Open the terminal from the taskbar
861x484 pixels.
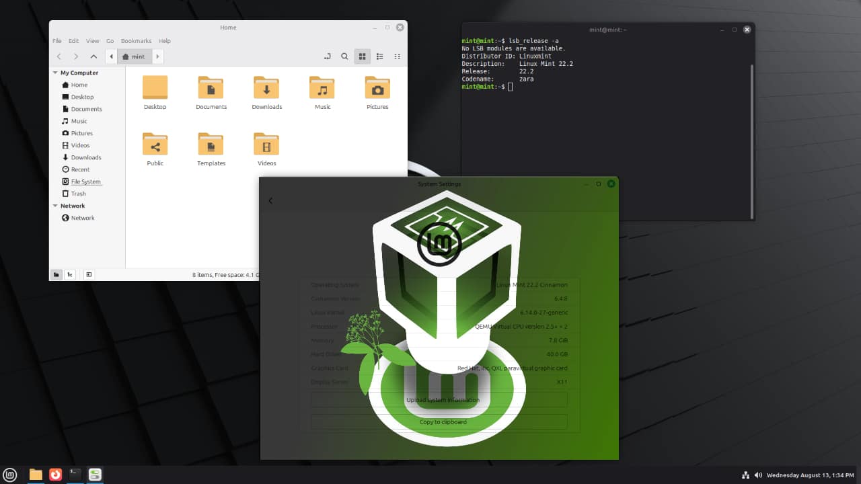[x=75, y=474]
